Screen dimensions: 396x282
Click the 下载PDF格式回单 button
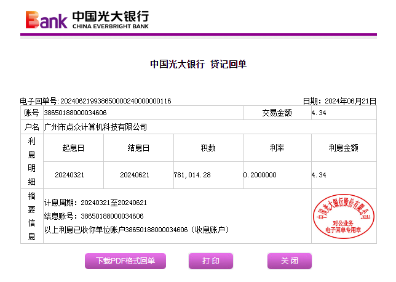click(x=125, y=260)
